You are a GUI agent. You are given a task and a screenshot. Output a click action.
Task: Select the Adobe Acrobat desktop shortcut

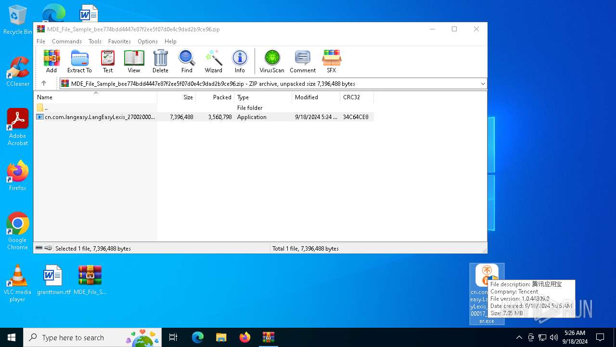[18, 127]
